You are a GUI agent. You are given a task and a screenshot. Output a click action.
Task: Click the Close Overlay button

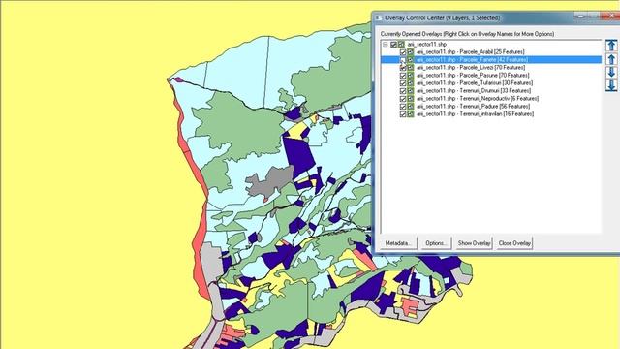(514, 243)
